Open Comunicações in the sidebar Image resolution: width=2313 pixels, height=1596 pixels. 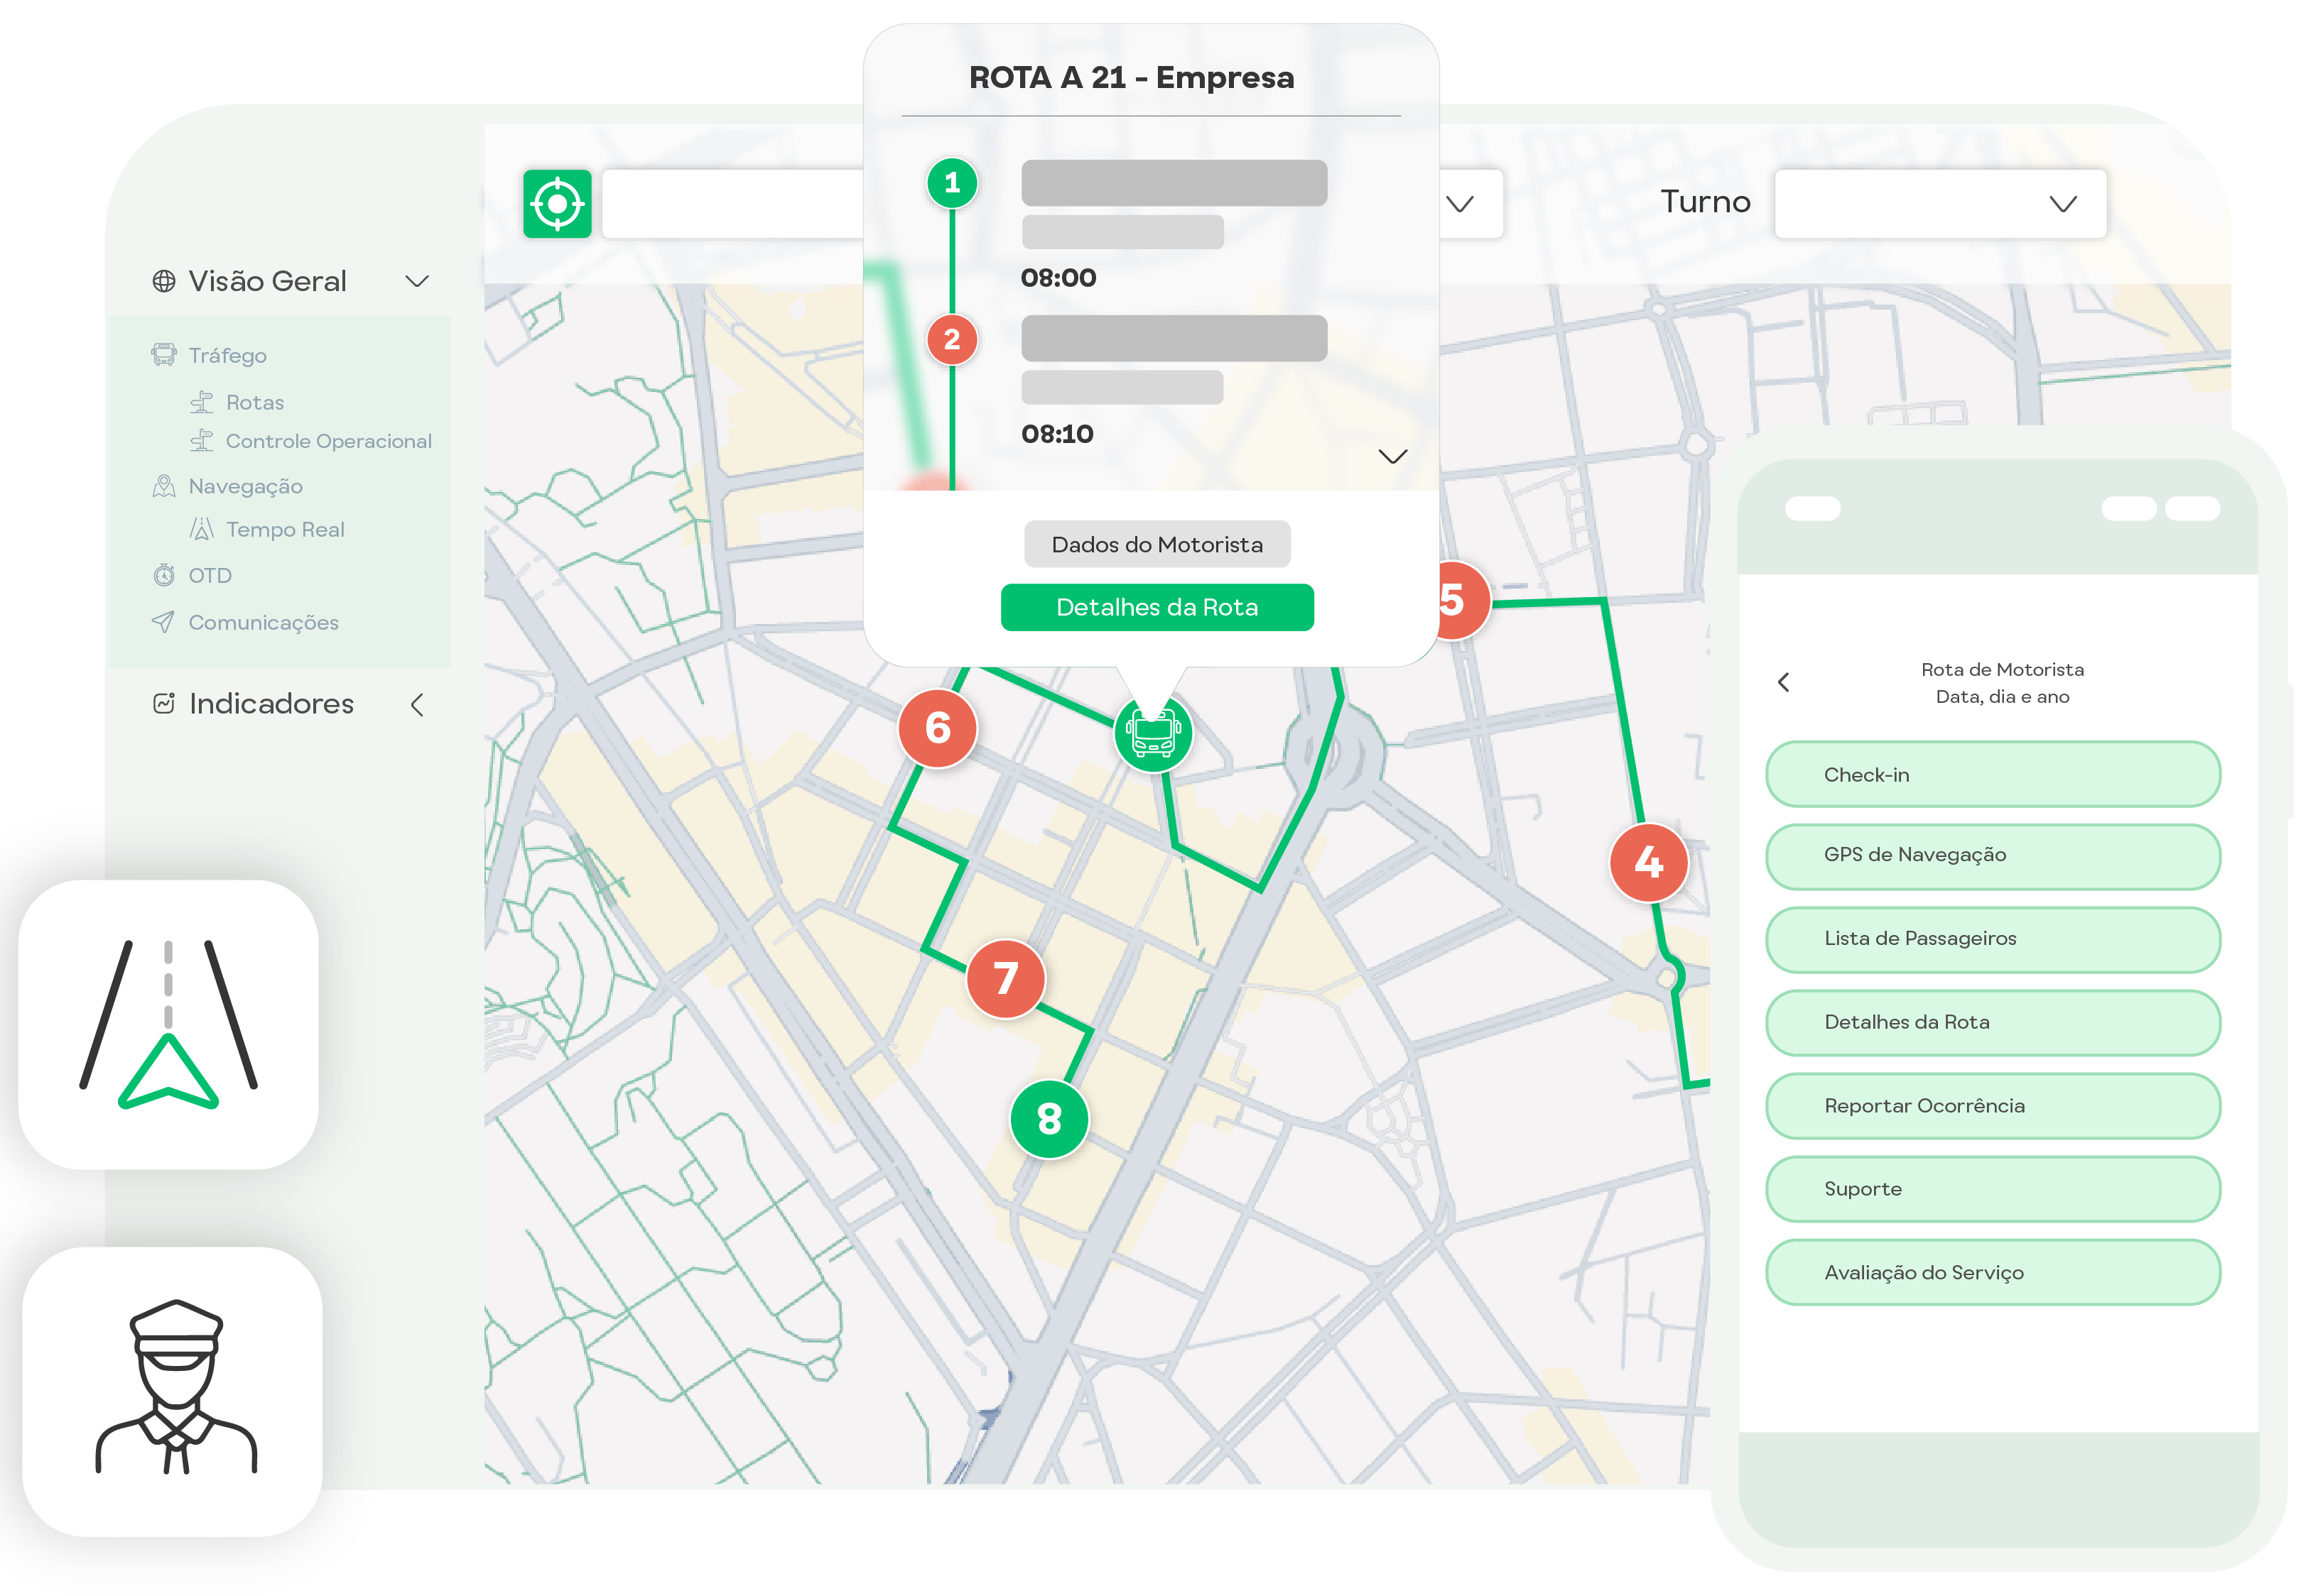[263, 622]
